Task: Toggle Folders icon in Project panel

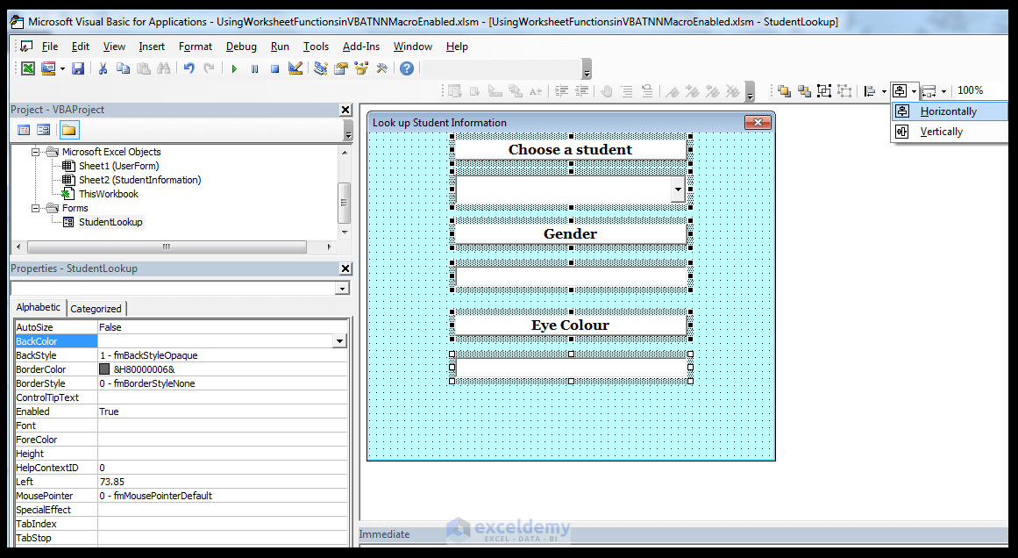Action: pos(68,130)
